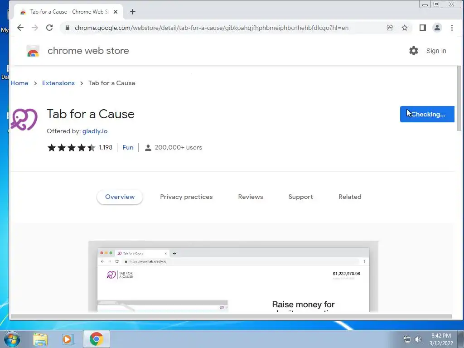Bookmark this tab with star icon
Image resolution: width=464 pixels, height=348 pixels.
coord(405,28)
